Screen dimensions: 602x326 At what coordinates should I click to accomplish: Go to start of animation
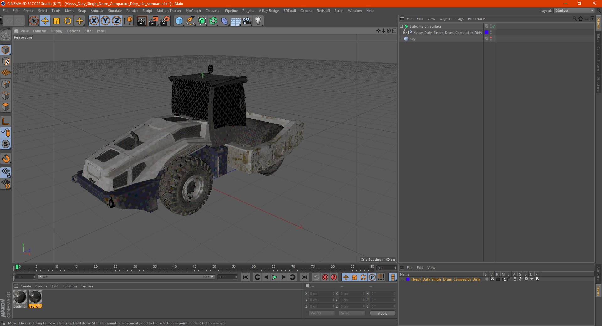[x=246, y=277]
